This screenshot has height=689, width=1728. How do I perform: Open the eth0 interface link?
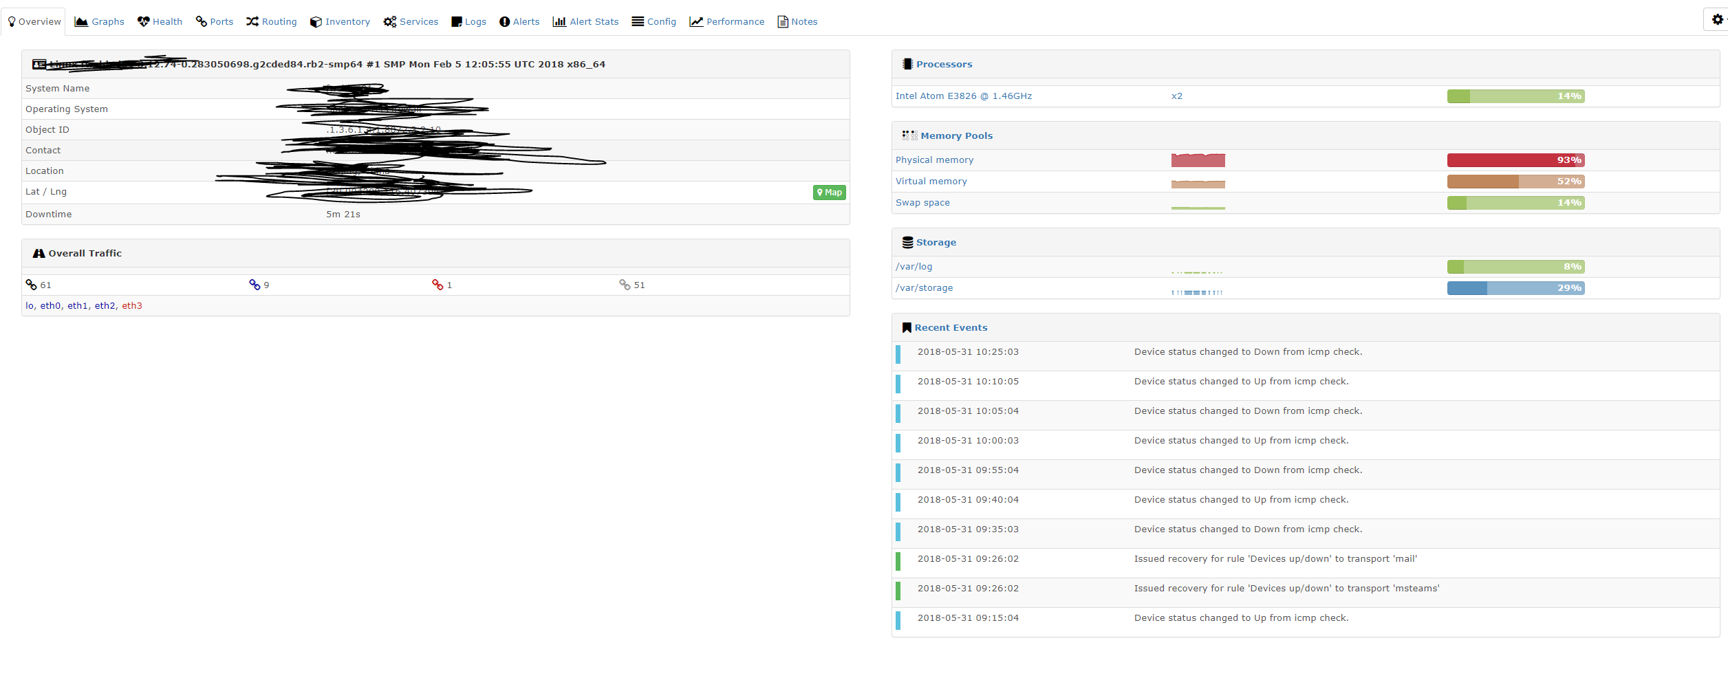click(51, 306)
